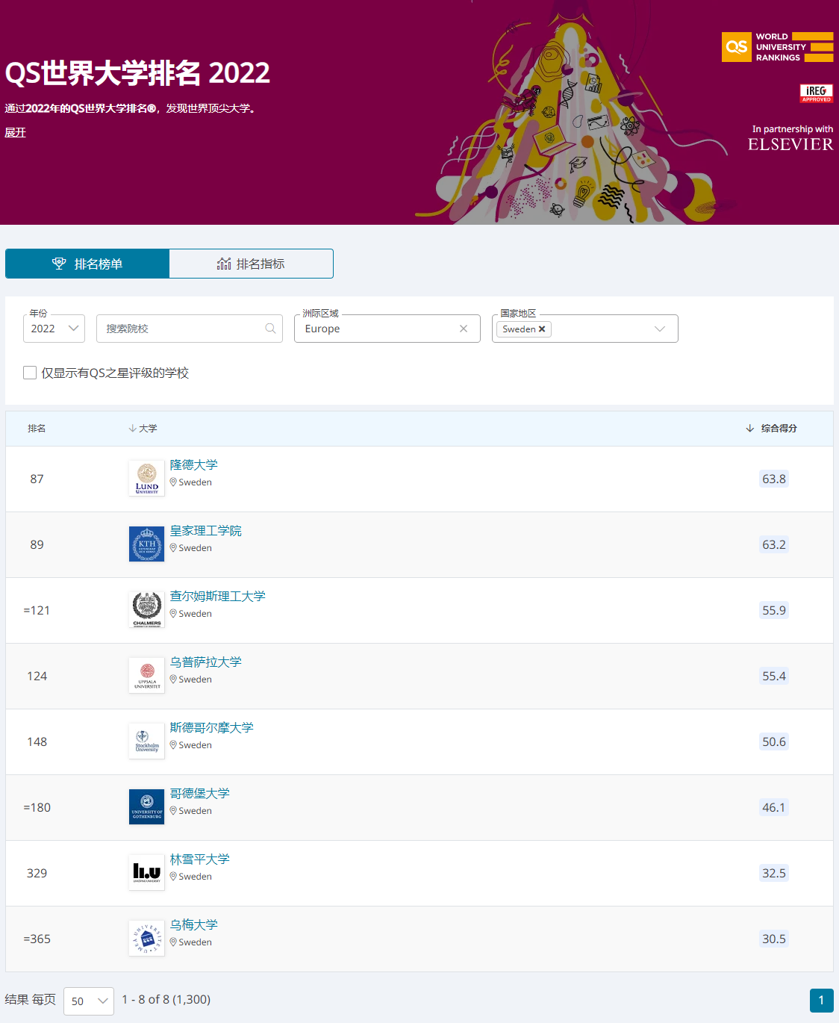Open the 洲际区域 Europe dropdown
Viewport: 839px width, 1023px height.
point(387,329)
